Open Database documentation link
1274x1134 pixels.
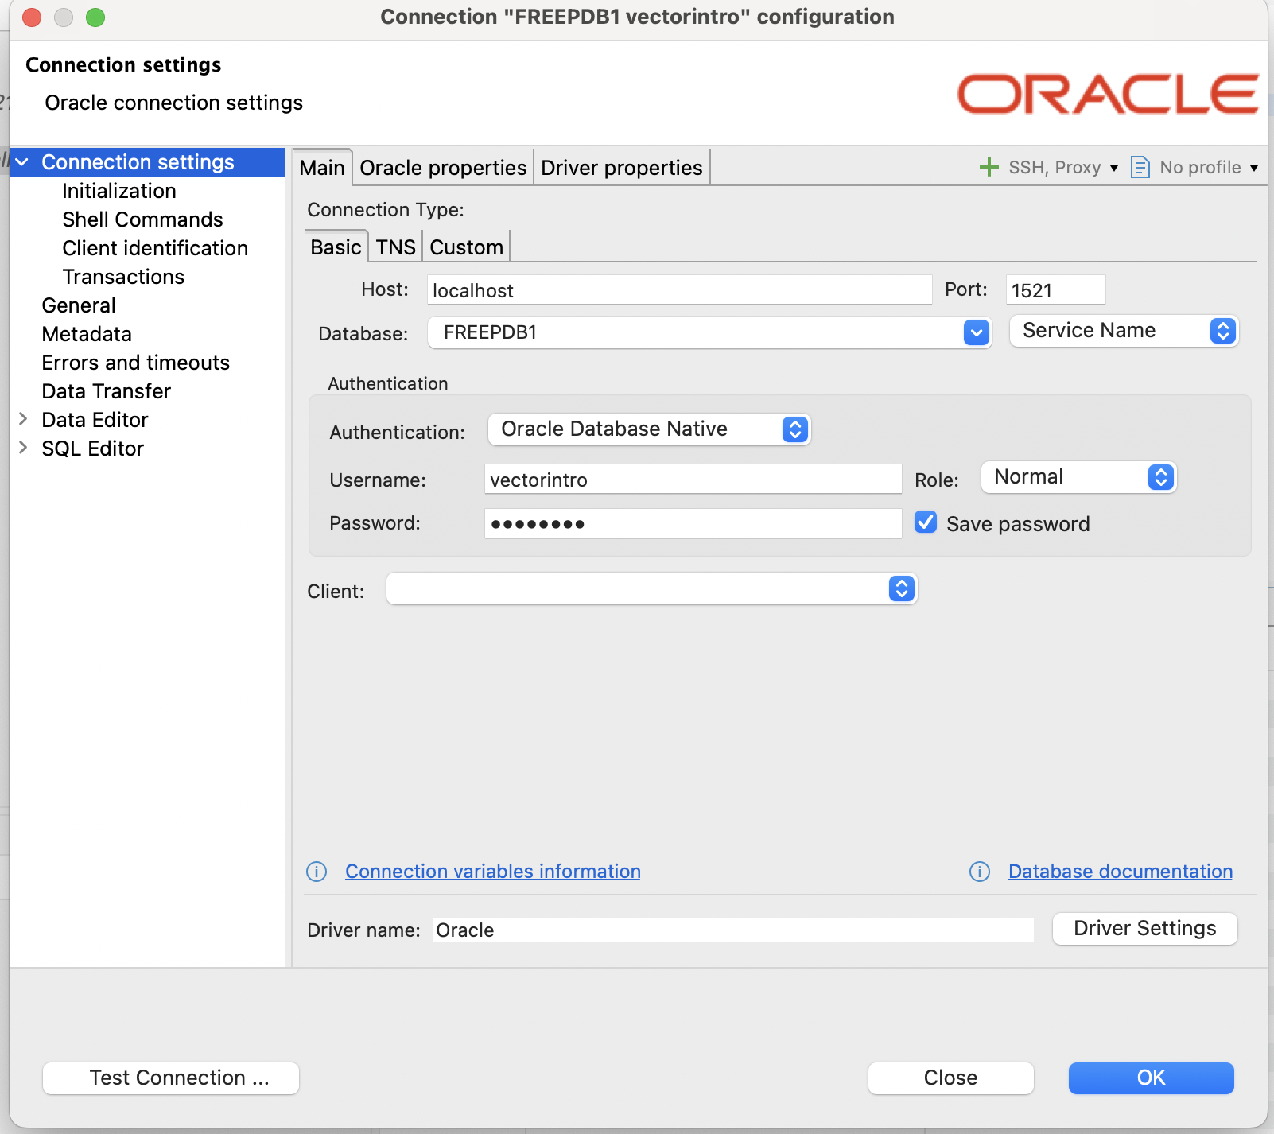point(1121,872)
